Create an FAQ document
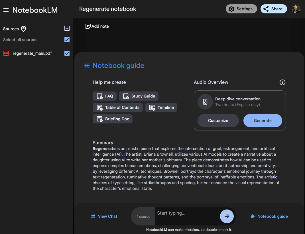This screenshot has height=234, width=305. 105,96
